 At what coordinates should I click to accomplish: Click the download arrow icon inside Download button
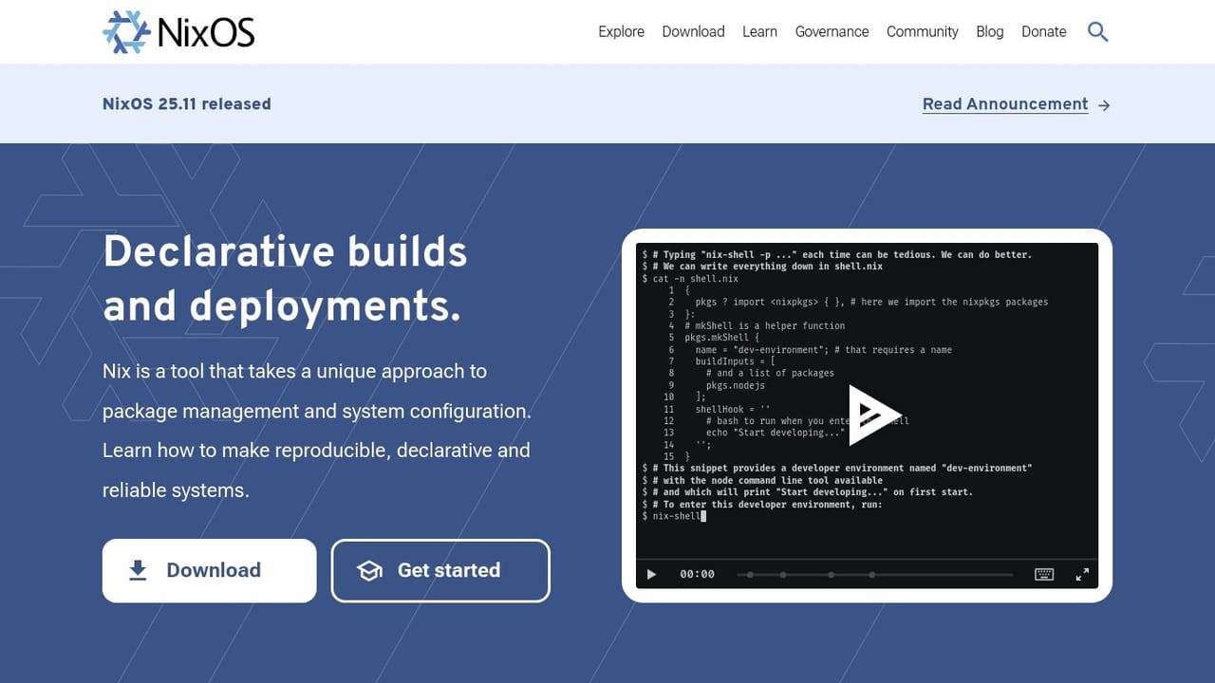(x=138, y=570)
